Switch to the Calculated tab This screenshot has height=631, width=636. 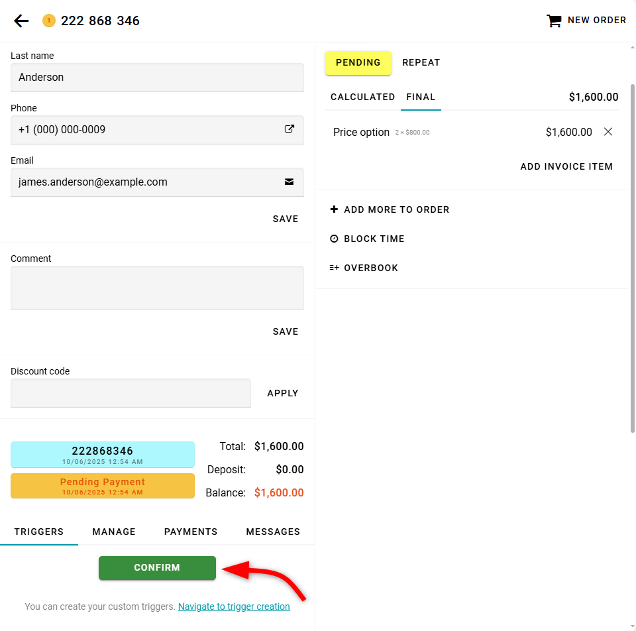pos(362,97)
